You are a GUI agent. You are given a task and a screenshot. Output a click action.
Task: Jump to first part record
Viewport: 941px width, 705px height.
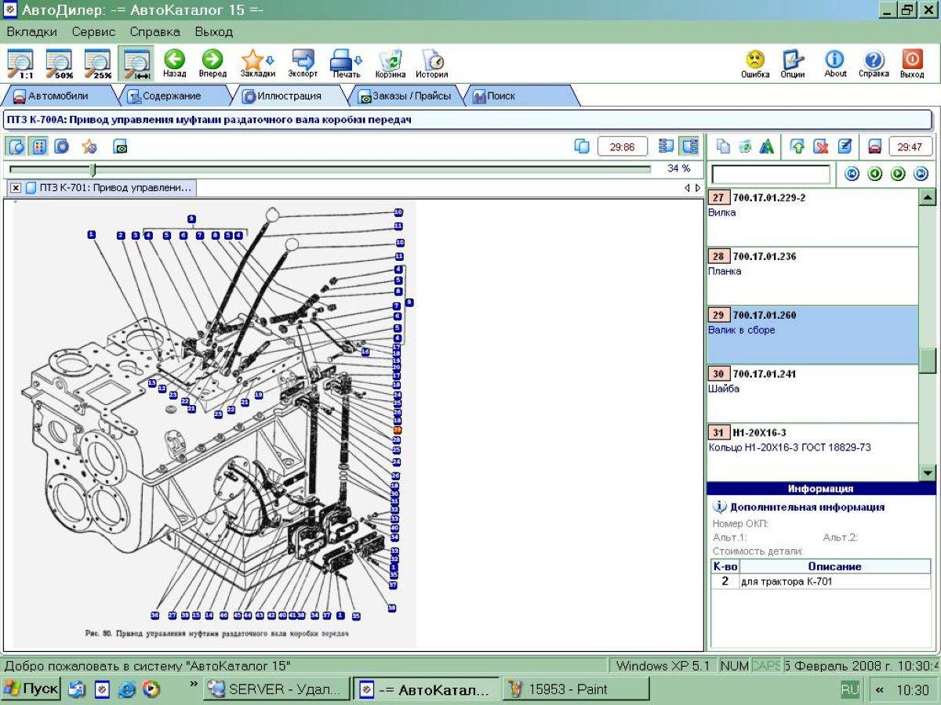point(852,174)
